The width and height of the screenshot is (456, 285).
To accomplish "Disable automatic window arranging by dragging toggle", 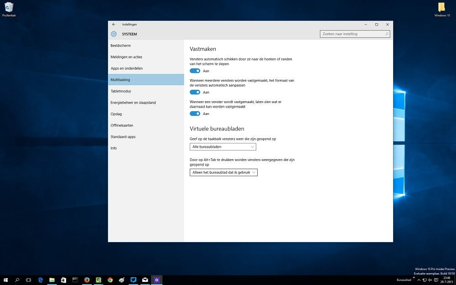I will [x=195, y=71].
